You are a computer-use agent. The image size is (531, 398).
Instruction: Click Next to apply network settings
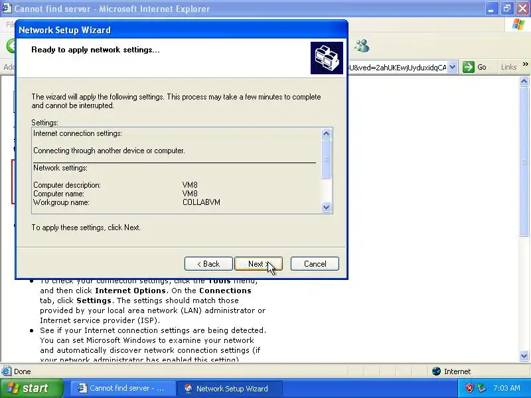tap(258, 263)
